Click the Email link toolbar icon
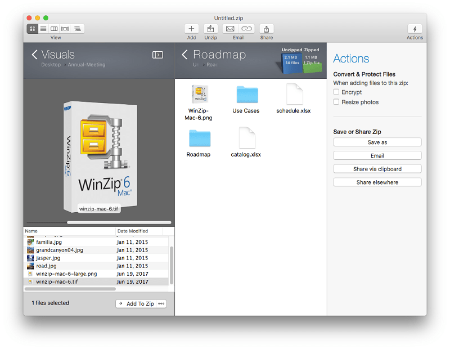This screenshot has width=450, height=349. tap(246, 29)
